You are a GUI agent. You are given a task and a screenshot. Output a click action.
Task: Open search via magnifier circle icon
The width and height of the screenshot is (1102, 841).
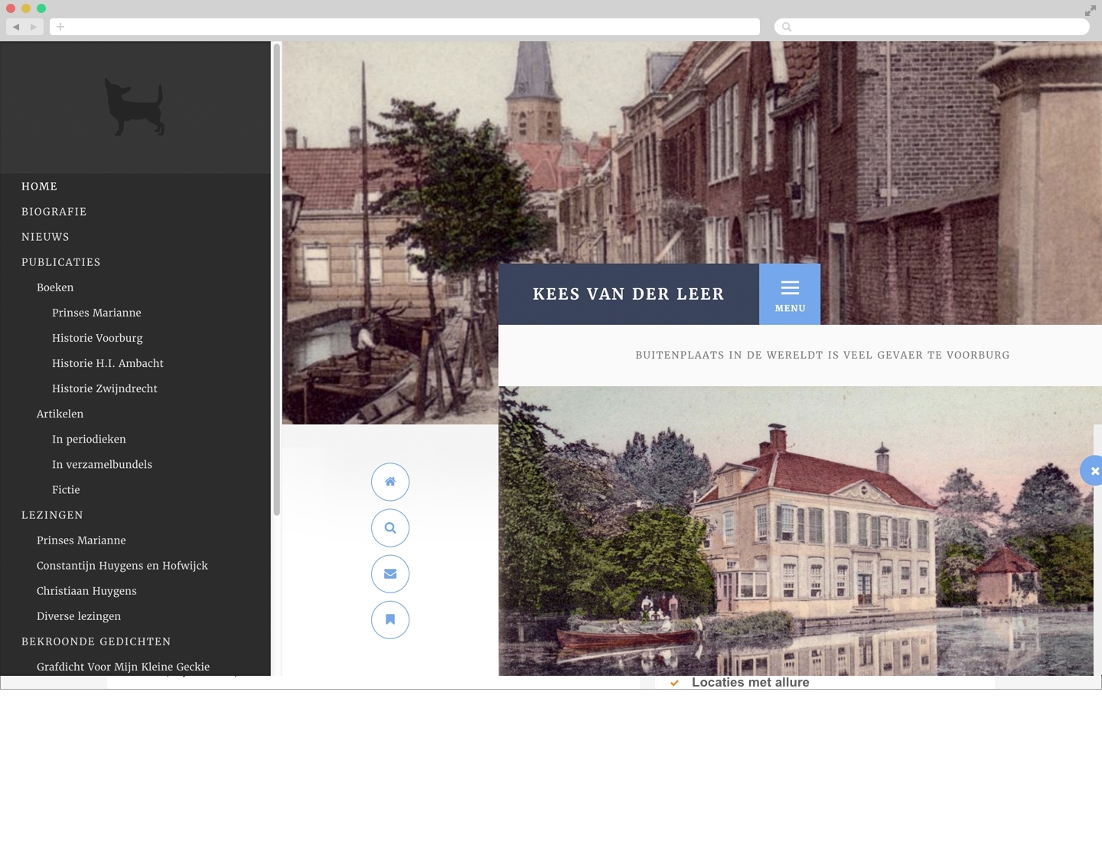click(390, 528)
